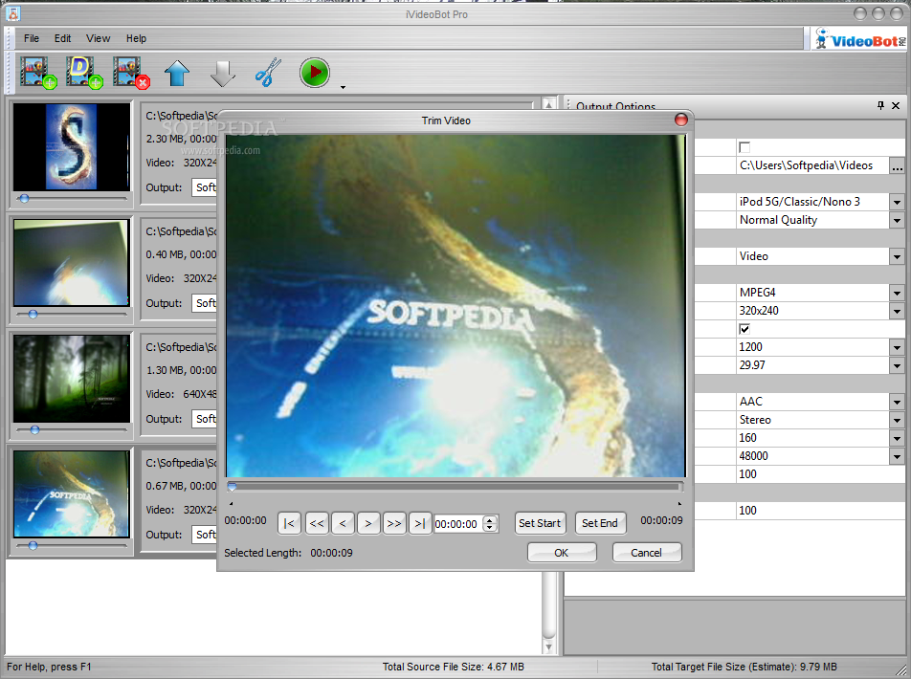This screenshot has height=679, width=911.
Task: Rewind fast with << button
Action: pyautogui.click(x=317, y=523)
